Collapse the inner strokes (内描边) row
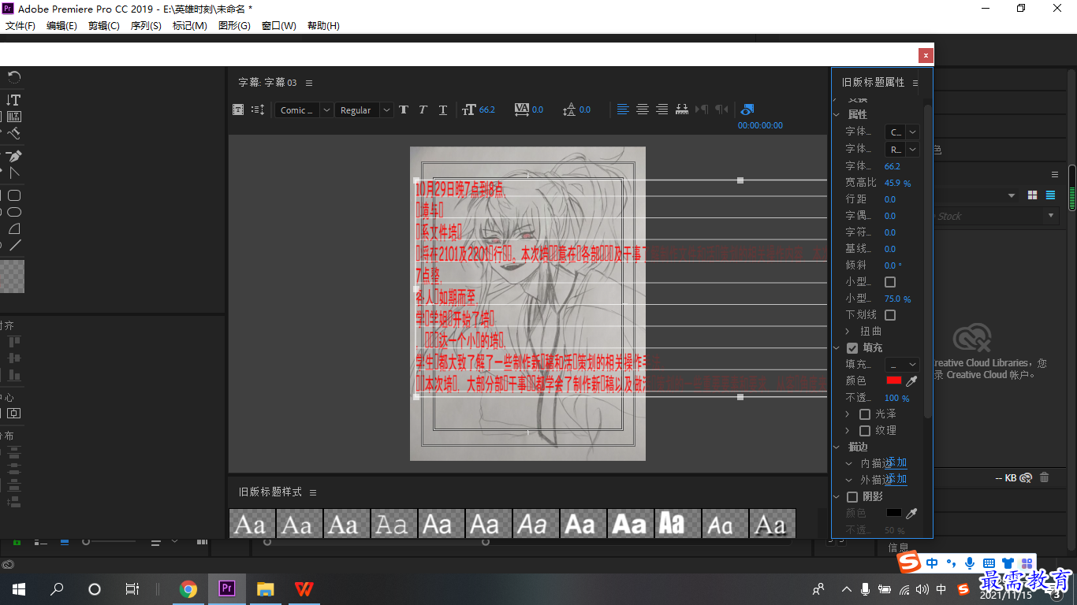 [849, 464]
